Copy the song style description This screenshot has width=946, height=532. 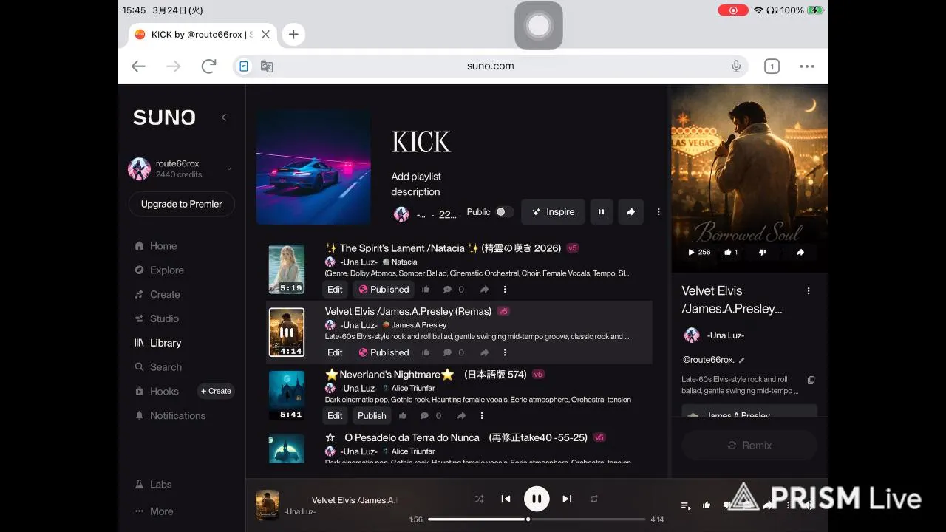(811, 380)
